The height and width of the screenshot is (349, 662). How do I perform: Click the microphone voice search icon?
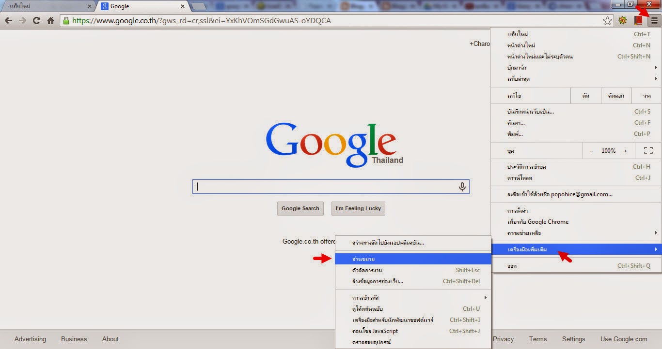coord(462,187)
